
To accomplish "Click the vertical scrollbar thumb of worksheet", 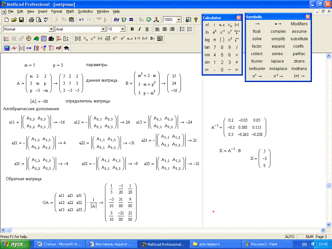I will 328,185.
